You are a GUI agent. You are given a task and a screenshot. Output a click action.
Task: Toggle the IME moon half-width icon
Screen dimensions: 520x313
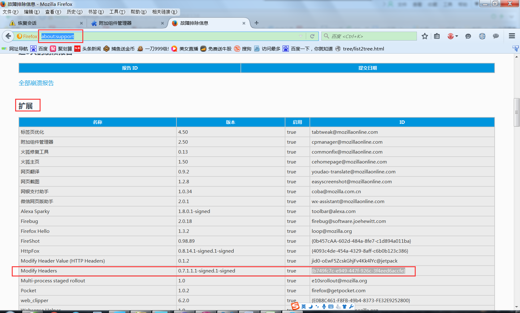[x=310, y=306]
